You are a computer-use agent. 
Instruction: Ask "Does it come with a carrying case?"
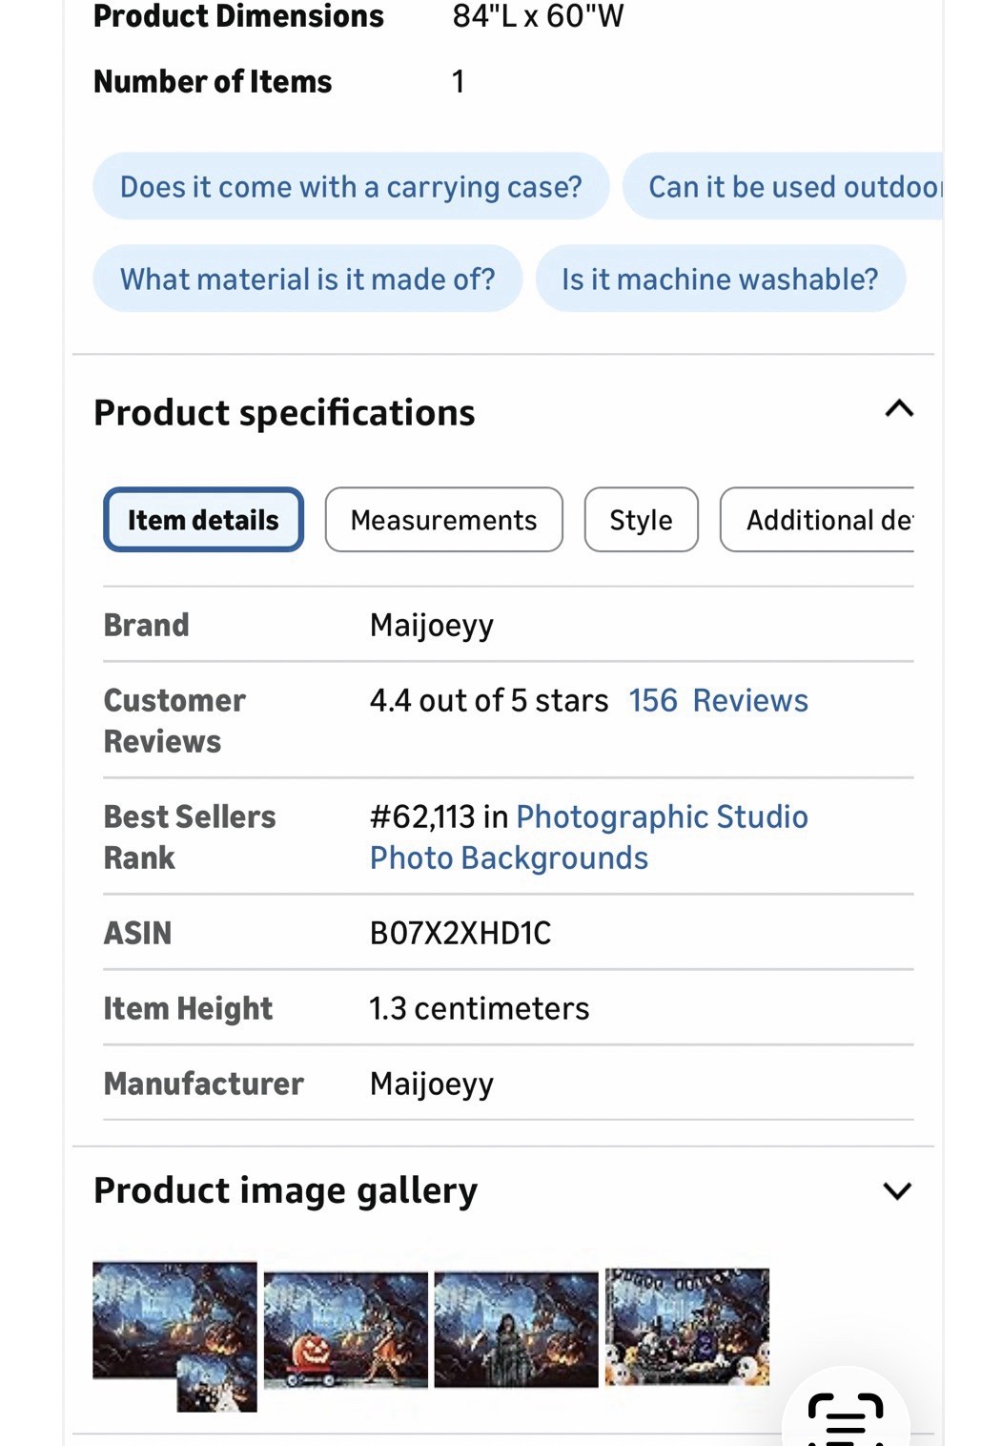coord(351,186)
